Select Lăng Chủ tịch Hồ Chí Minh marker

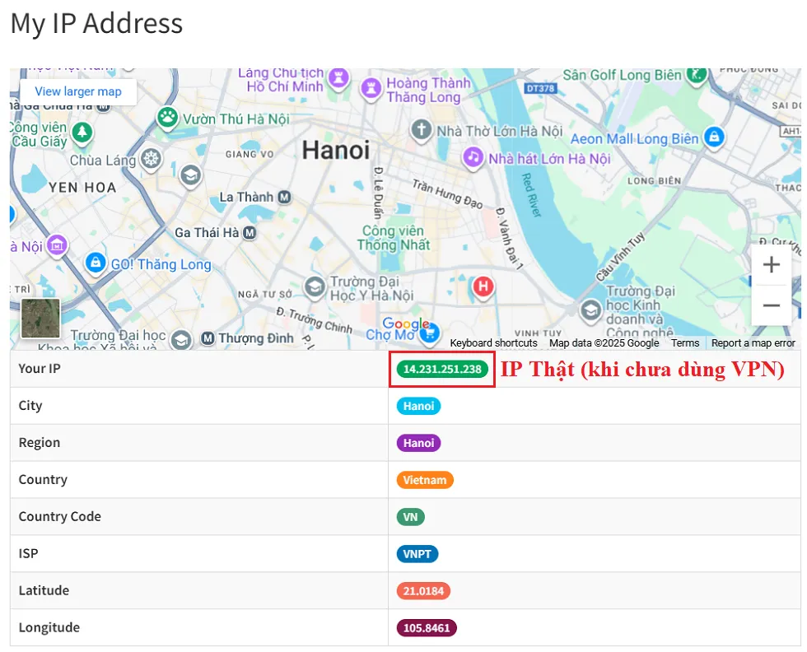(x=338, y=77)
